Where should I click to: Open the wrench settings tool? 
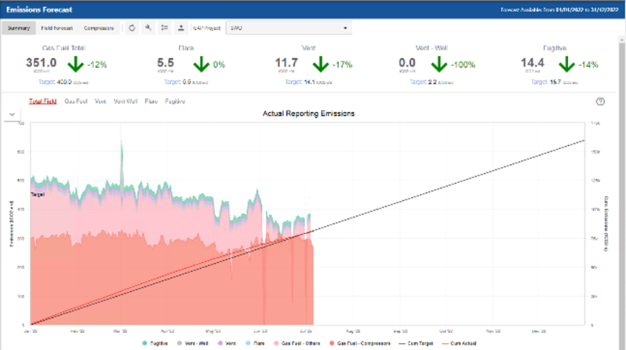(x=149, y=28)
